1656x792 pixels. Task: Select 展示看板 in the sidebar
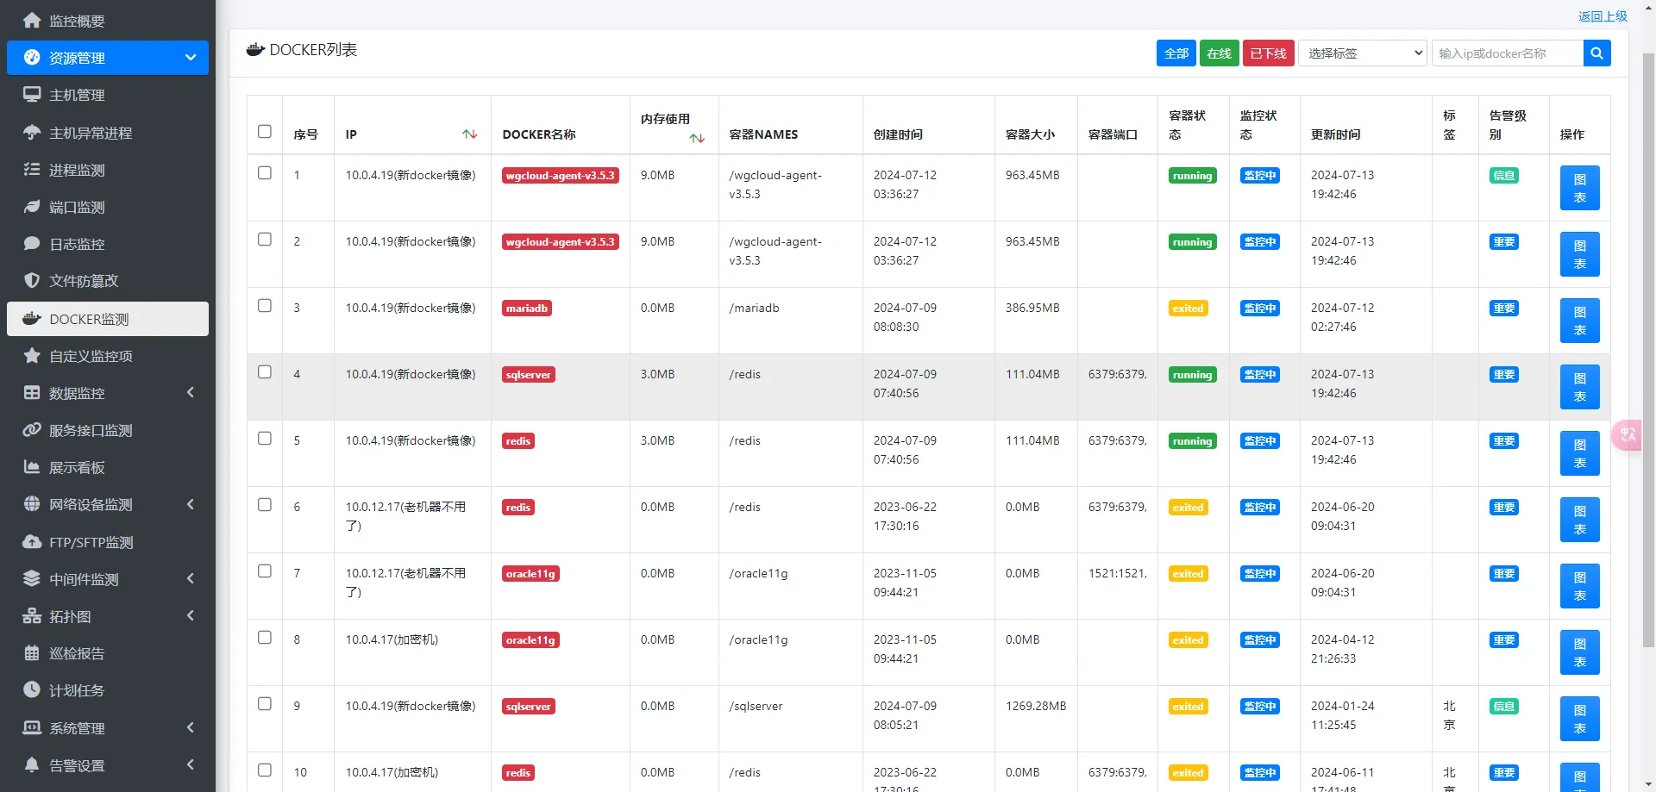pyautogui.click(x=108, y=467)
